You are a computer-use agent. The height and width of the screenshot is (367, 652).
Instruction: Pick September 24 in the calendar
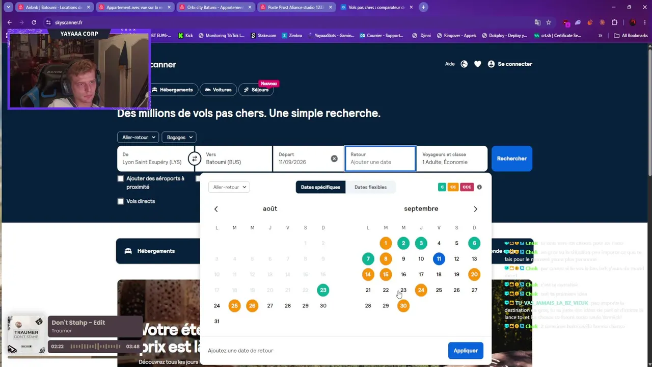pyautogui.click(x=421, y=290)
